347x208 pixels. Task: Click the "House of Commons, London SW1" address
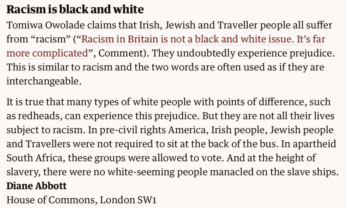coord(82,200)
